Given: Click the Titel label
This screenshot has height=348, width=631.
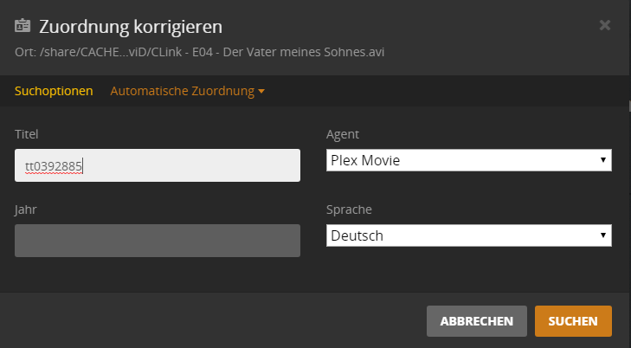Looking at the screenshot, I should 27,134.
